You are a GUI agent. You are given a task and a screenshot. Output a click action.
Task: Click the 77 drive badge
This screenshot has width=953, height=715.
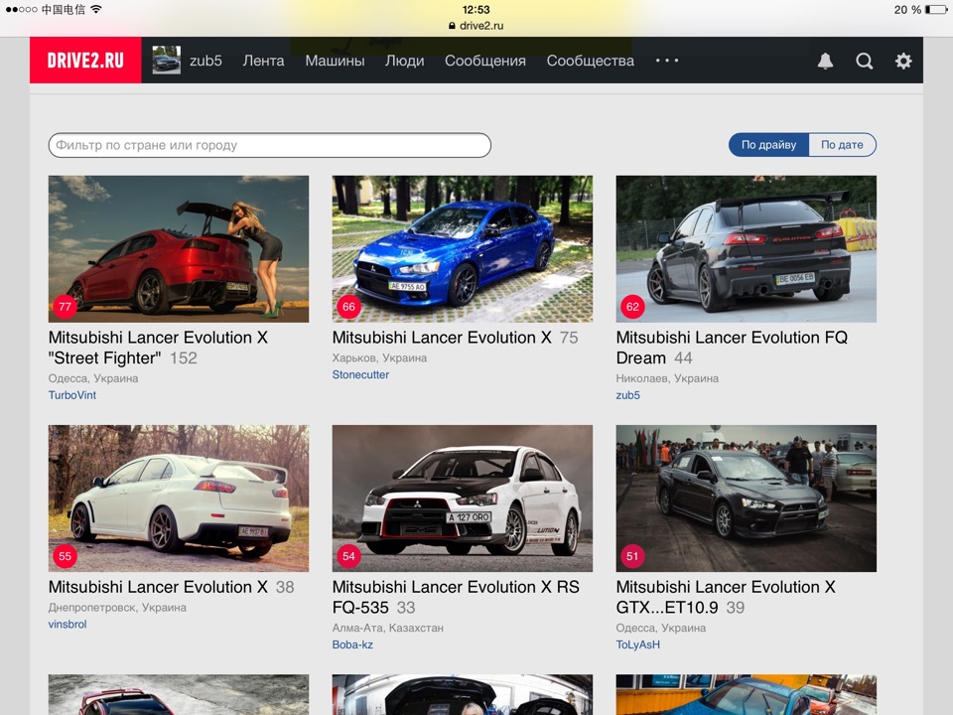point(66,307)
